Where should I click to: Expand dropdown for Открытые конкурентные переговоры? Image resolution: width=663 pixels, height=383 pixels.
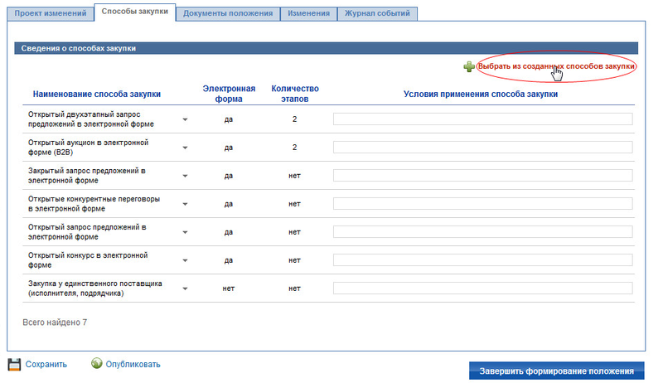pyautogui.click(x=186, y=204)
